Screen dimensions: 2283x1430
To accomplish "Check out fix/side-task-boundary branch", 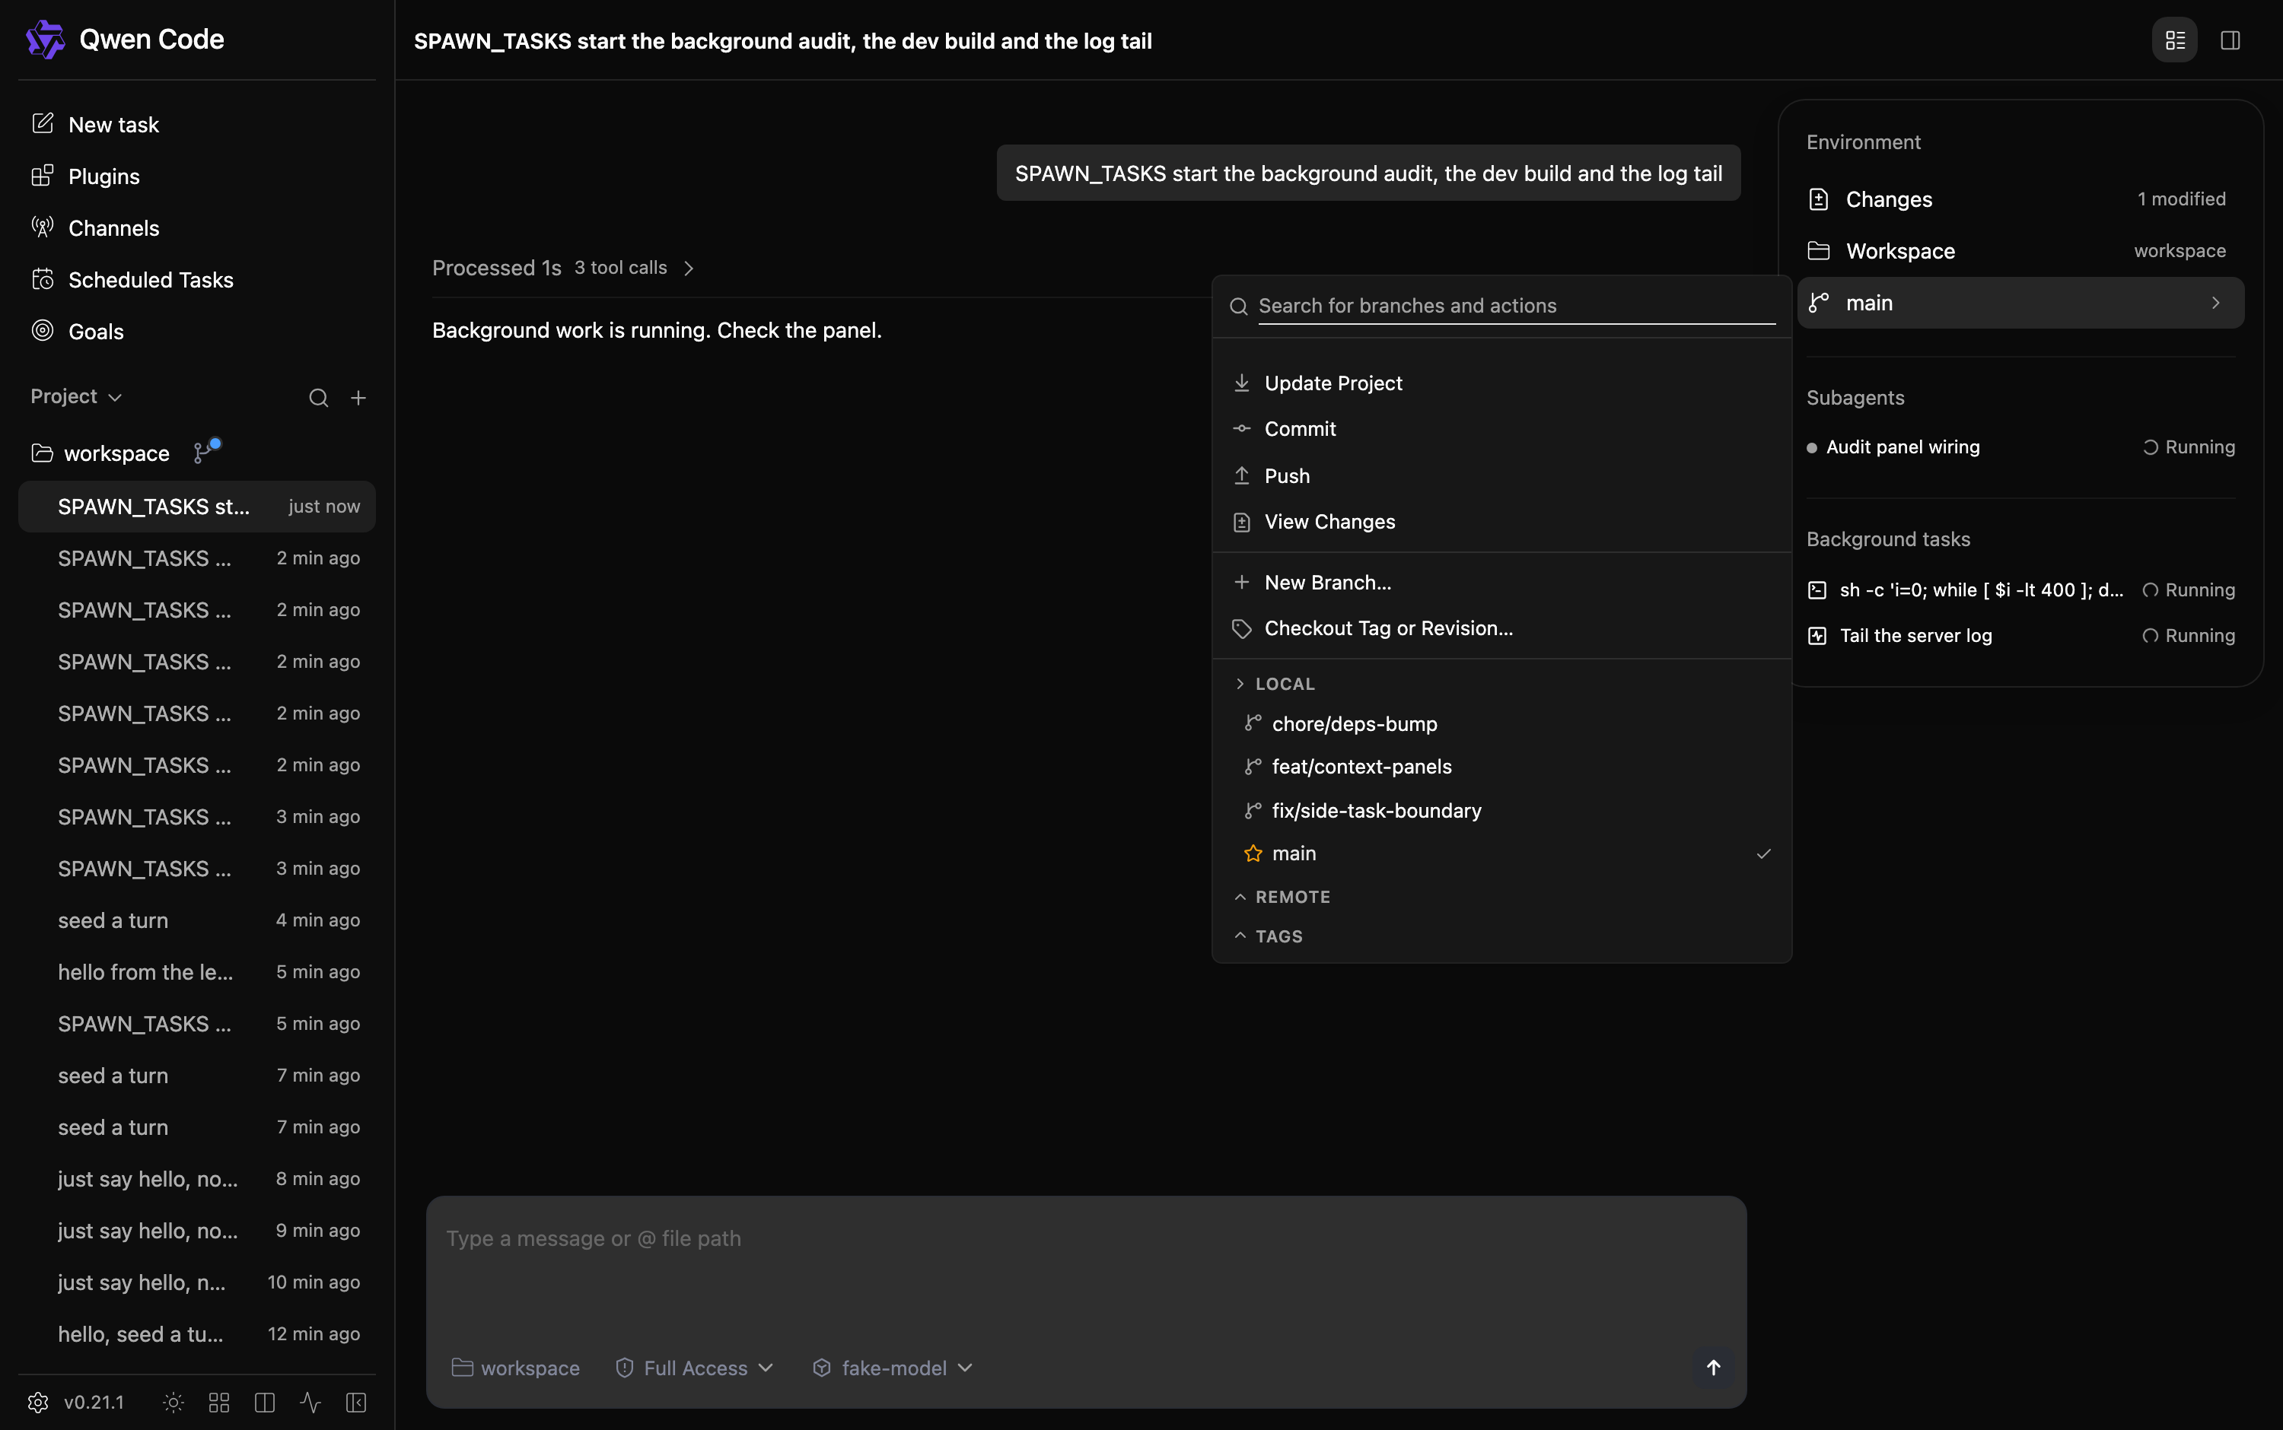I will 1502,811.
